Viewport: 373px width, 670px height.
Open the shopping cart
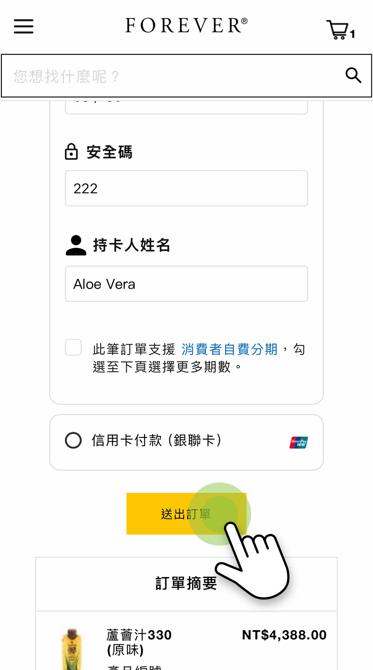tap(339, 30)
